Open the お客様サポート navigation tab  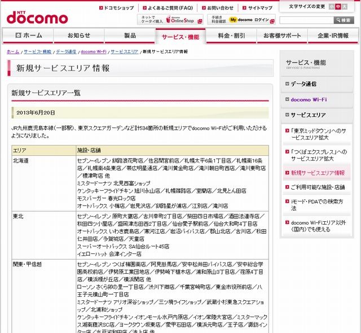click(x=282, y=36)
